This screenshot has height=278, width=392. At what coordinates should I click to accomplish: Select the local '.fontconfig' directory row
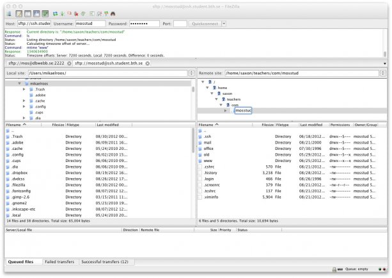point(98,191)
